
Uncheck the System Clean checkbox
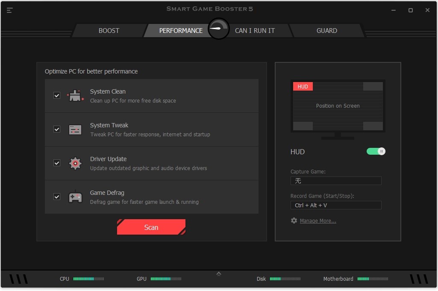click(x=57, y=95)
